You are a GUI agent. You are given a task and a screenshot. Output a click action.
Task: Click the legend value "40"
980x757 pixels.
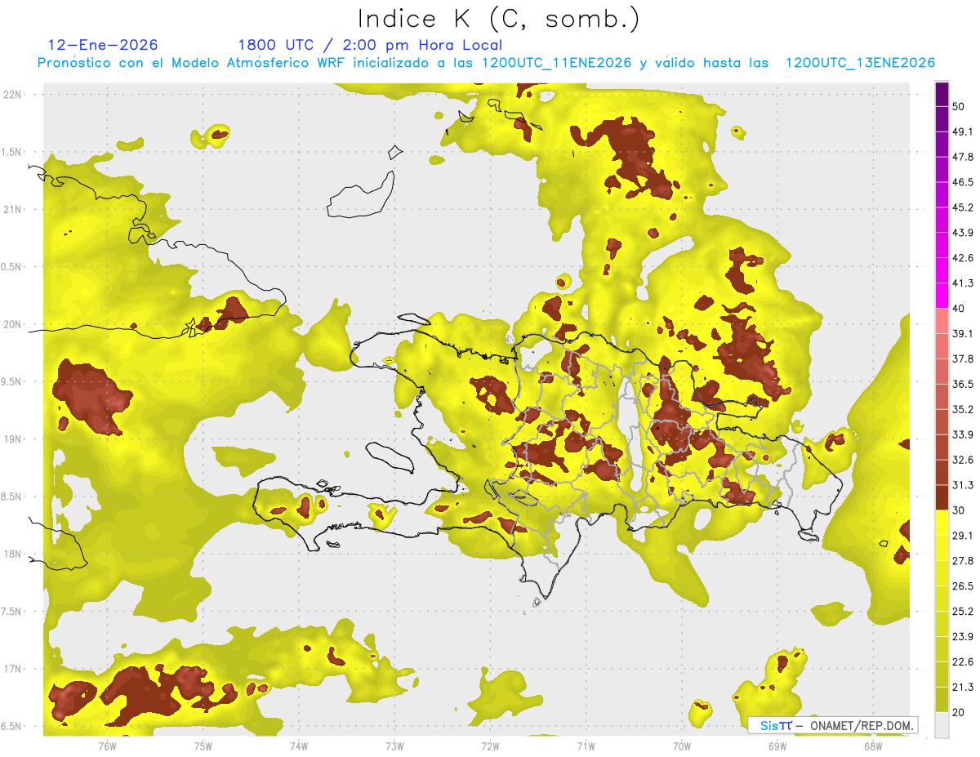959,309
